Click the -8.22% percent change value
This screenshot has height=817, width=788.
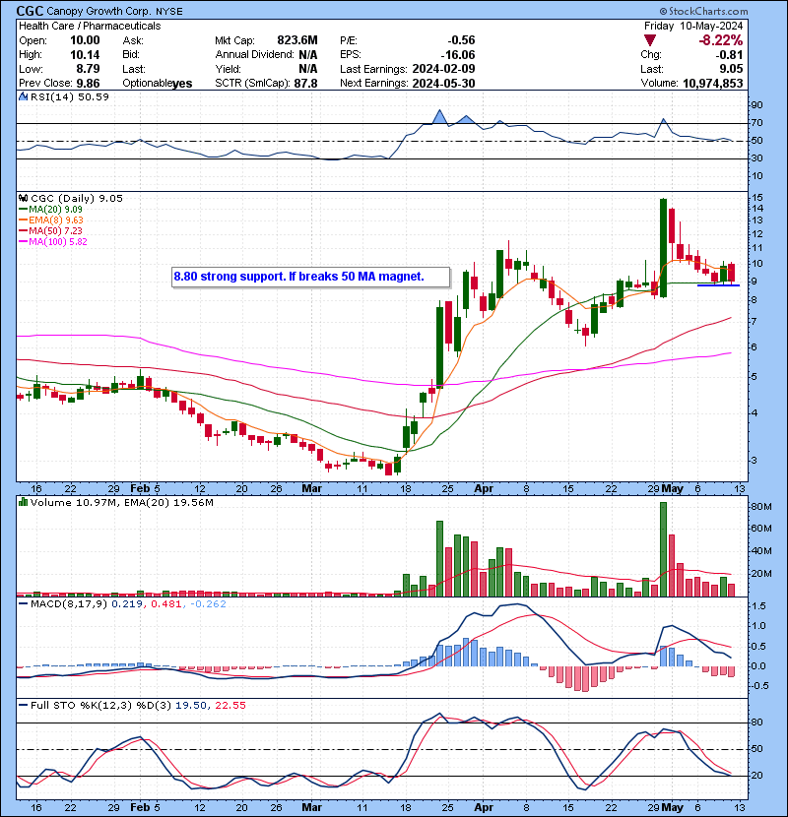point(720,40)
